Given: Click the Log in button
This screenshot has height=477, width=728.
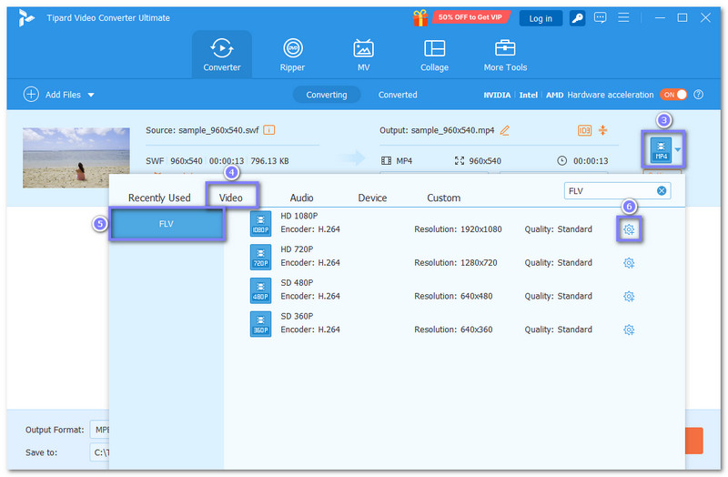Looking at the screenshot, I should tap(541, 18).
